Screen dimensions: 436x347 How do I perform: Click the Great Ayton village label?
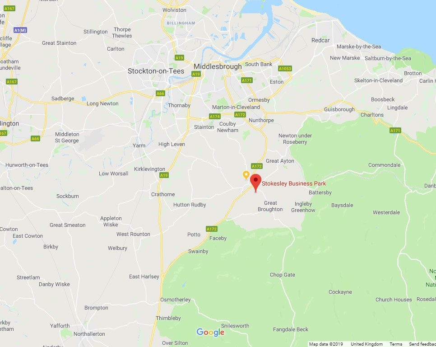click(x=280, y=161)
